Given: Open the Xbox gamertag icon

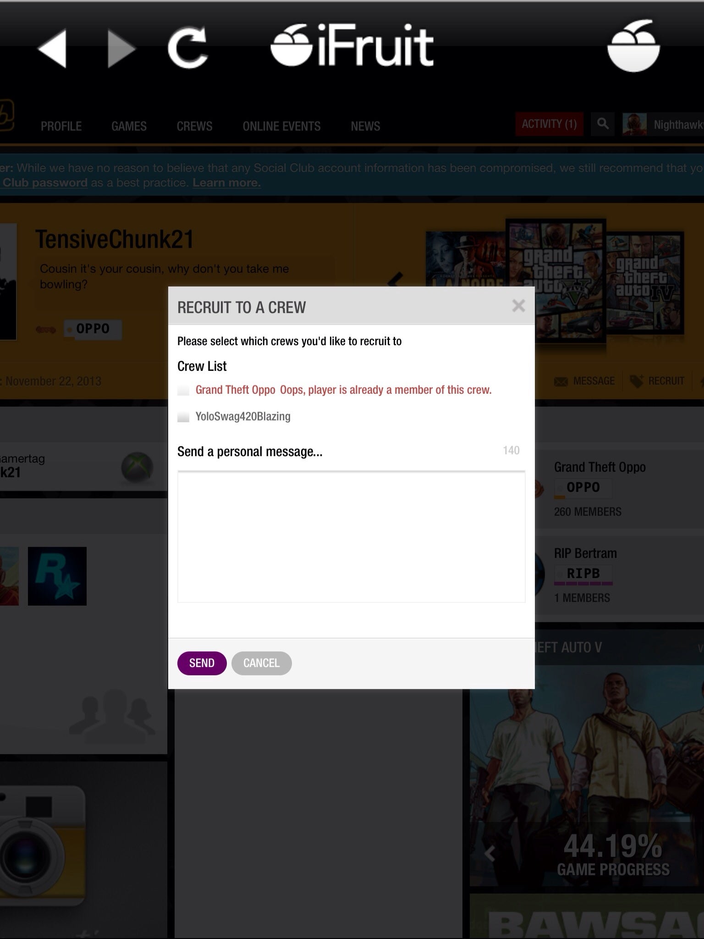Looking at the screenshot, I should click(x=137, y=467).
